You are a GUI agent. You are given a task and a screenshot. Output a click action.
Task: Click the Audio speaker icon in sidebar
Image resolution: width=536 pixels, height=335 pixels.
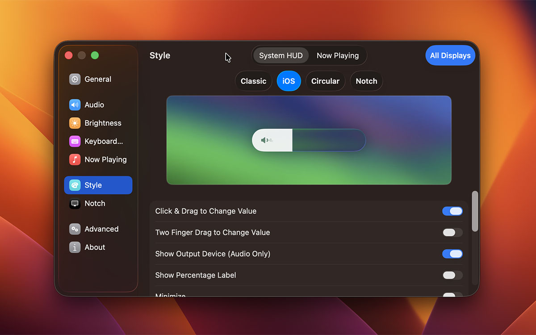[x=75, y=105]
